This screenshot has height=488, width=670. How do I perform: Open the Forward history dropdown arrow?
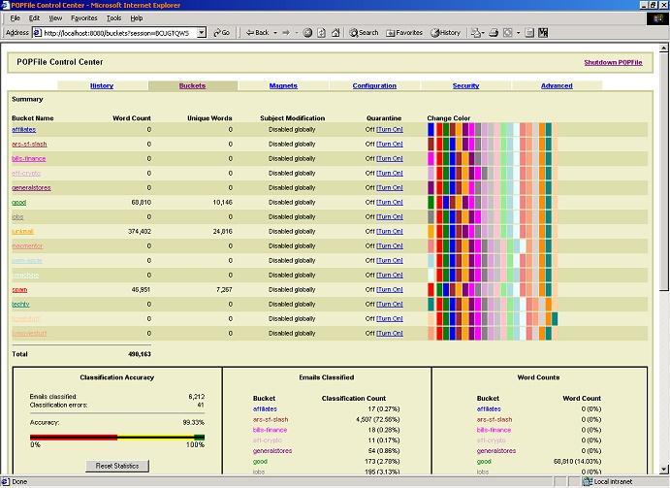click(x=297, y=33)
